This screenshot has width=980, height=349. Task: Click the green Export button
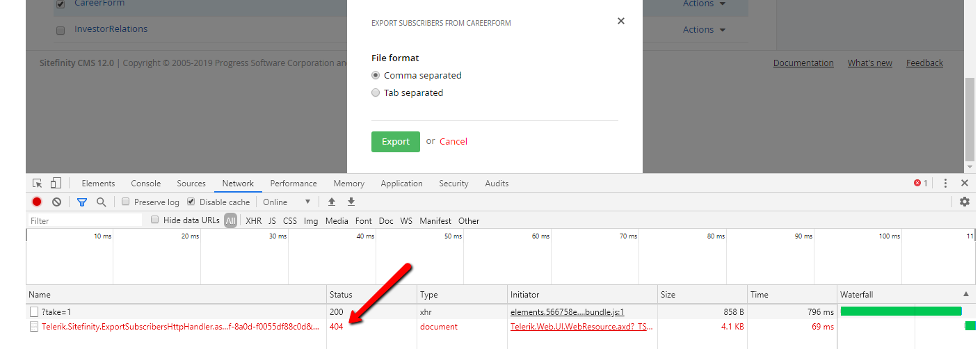coord(396,142)
